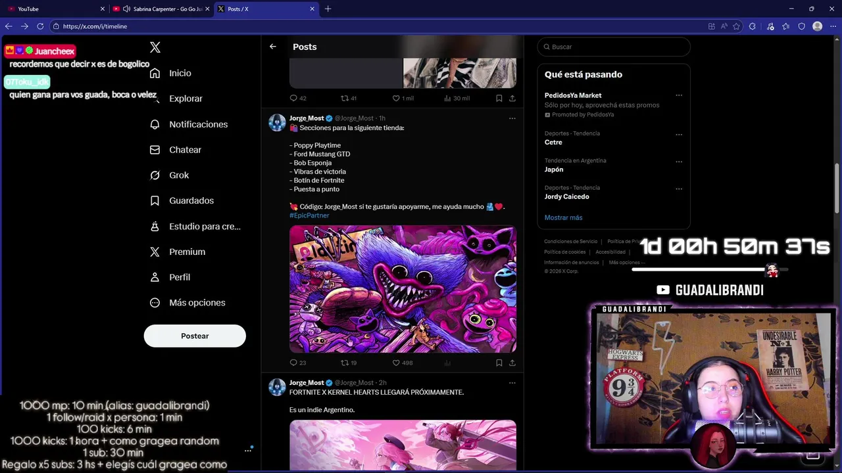842x473 pixels.
Task: Share the Poppy Playtime post
Action: (x=512, y=363)
